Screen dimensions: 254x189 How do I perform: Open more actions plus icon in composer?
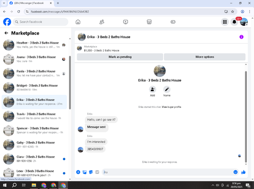click(x=78, y=172)
